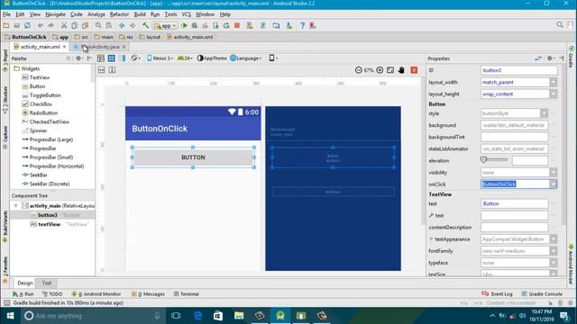Click the Zoom to Fit icon

[390, 70]
